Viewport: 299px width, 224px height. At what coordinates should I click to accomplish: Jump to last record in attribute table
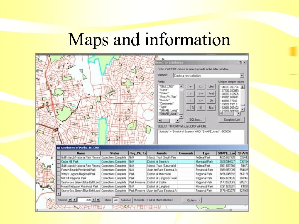pos(98,200)
